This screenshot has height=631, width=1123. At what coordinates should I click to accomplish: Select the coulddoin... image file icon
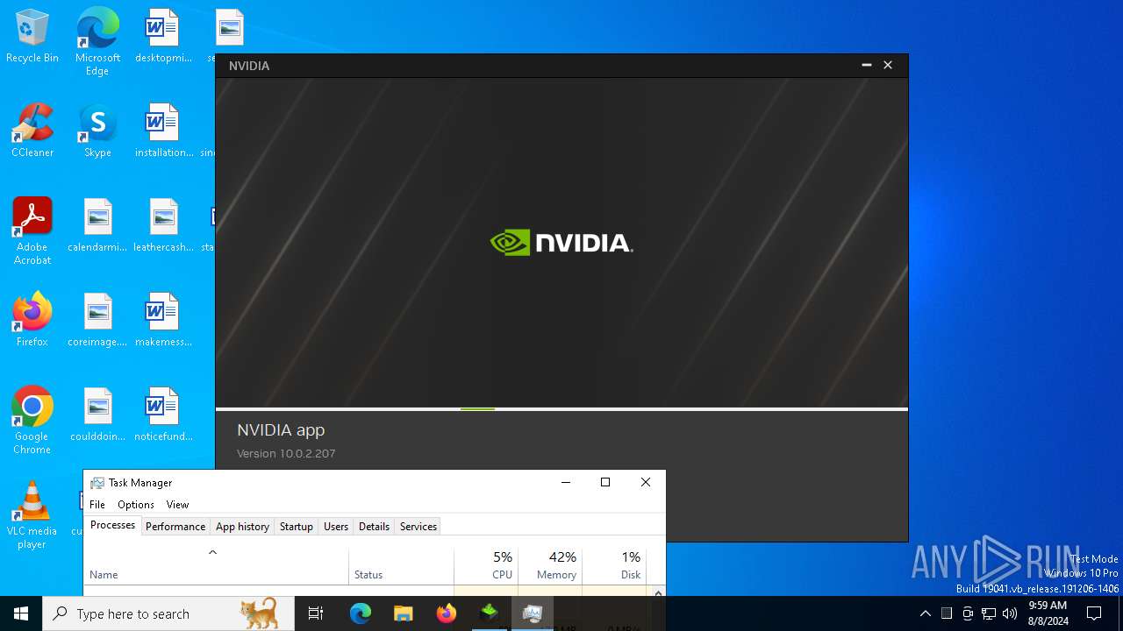pos(97,415)
